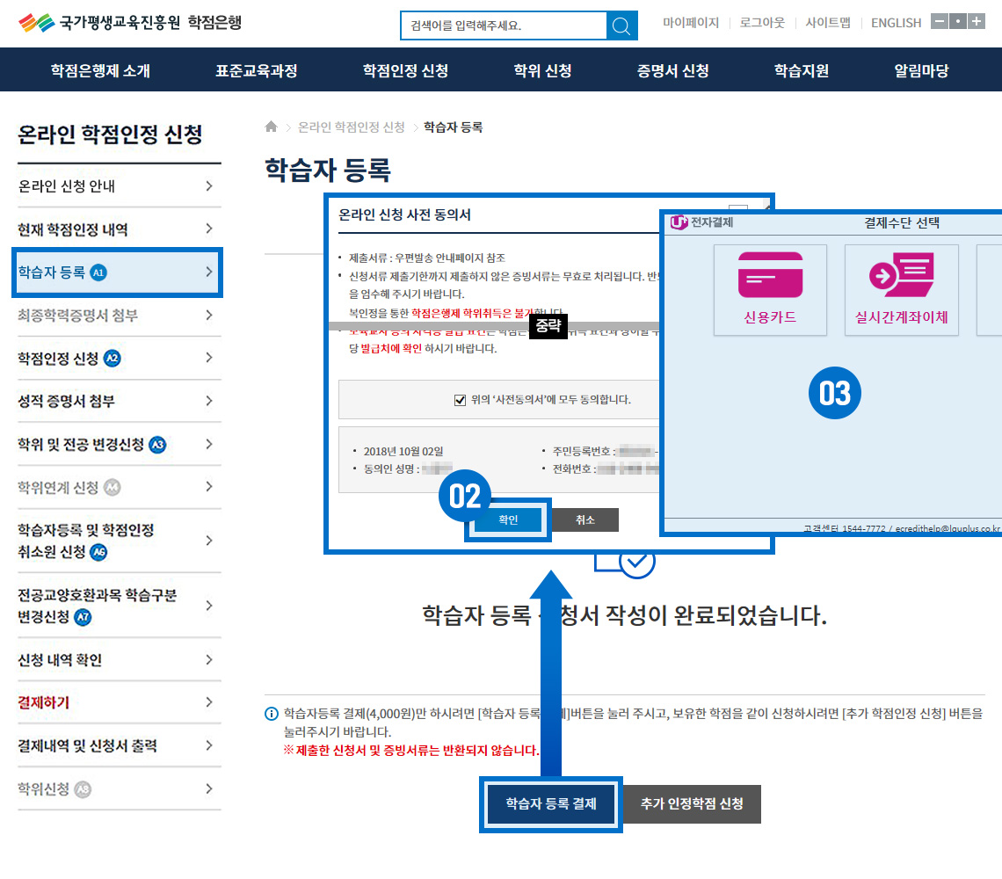Open the 학점은행제 소개 main menu

(100, 70)
